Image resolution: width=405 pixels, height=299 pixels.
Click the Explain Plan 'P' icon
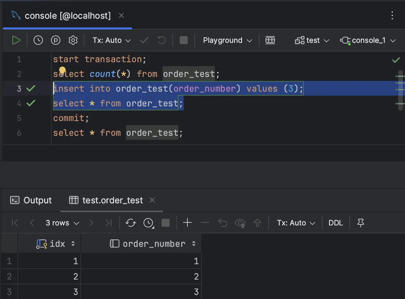pyautogui.click(x=56, y=40)
